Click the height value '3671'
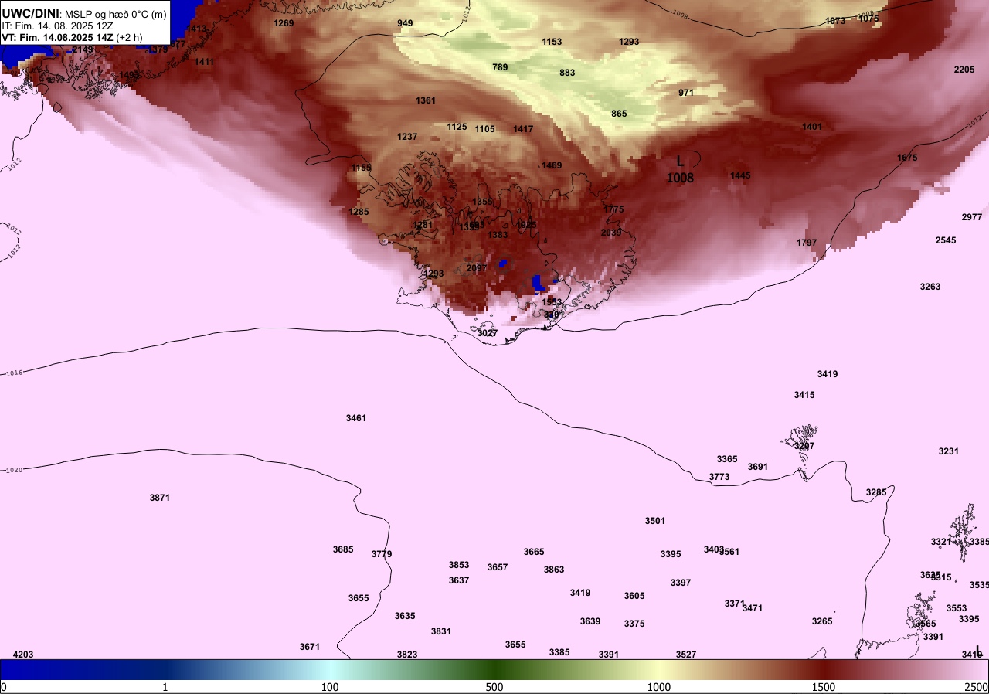Image resolution: width=989 pixels, height=694 pixels. point(310,647)
